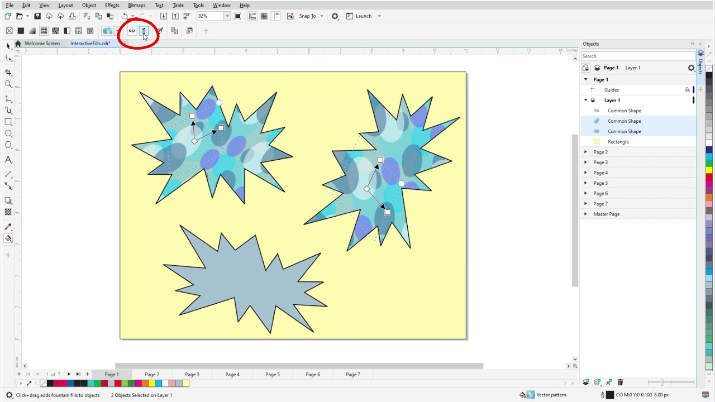715x402 pixels.
Task: Toggle Mirror tiles vertically
Action: 144,31
